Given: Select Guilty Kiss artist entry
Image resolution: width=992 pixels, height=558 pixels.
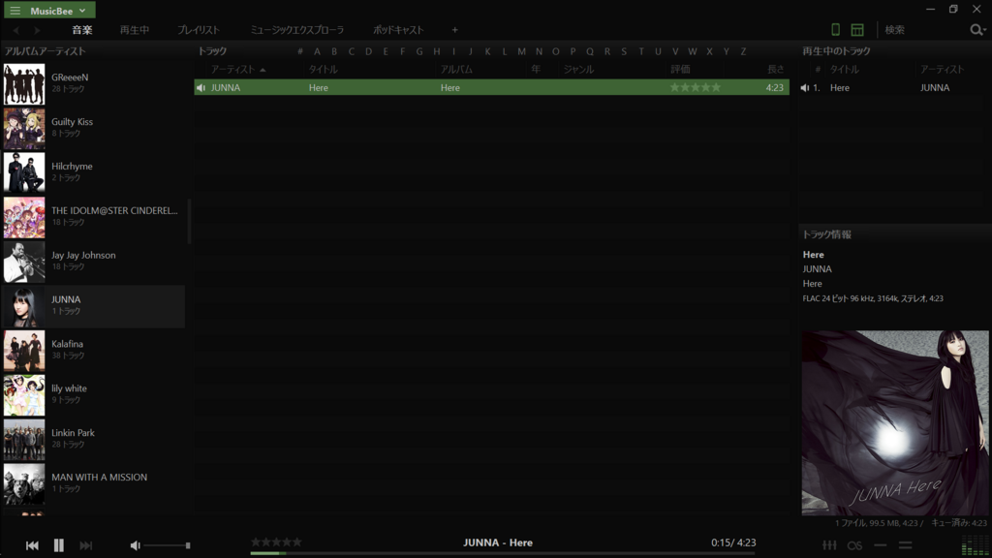Looking at the screenshot, I should pos(94,129).
